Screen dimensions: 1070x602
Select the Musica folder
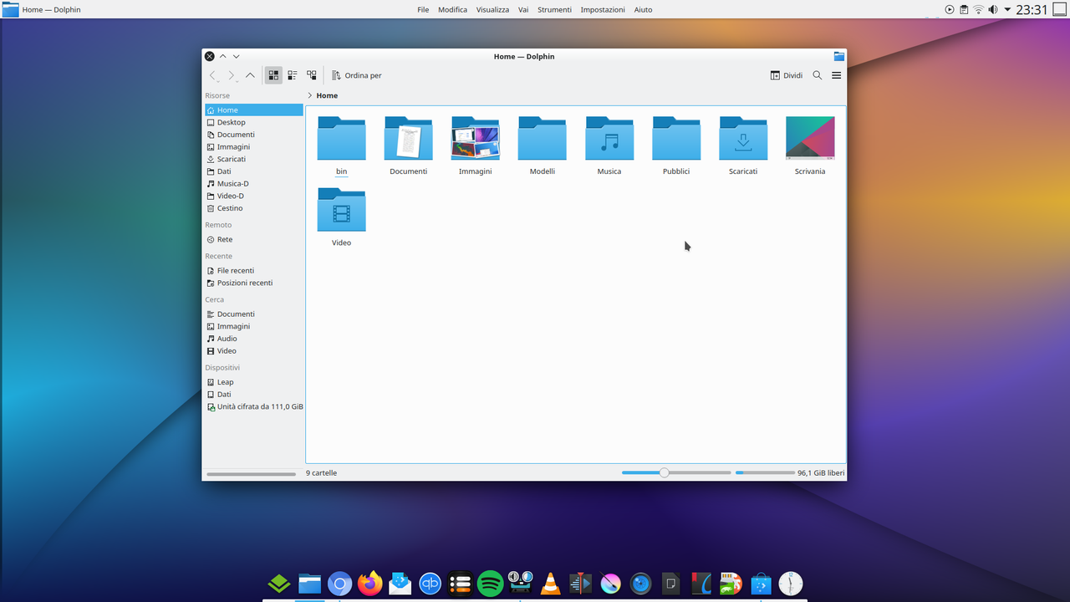click(x=609, y=139)
